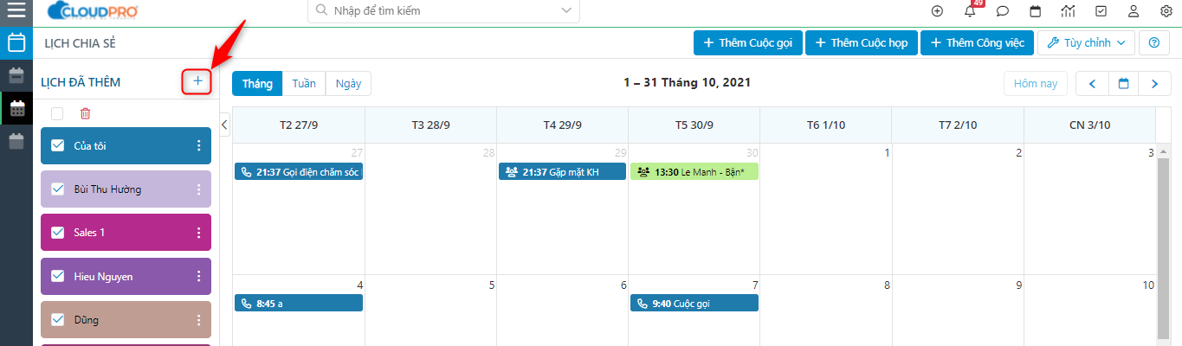Toggle the "Sales 1" calendar checkbox
Screen dimensions: 1182x346
pyautogui.click(x=58, y=233)
